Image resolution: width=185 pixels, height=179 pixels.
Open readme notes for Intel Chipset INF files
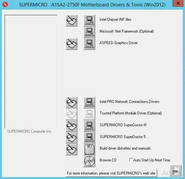72,20
